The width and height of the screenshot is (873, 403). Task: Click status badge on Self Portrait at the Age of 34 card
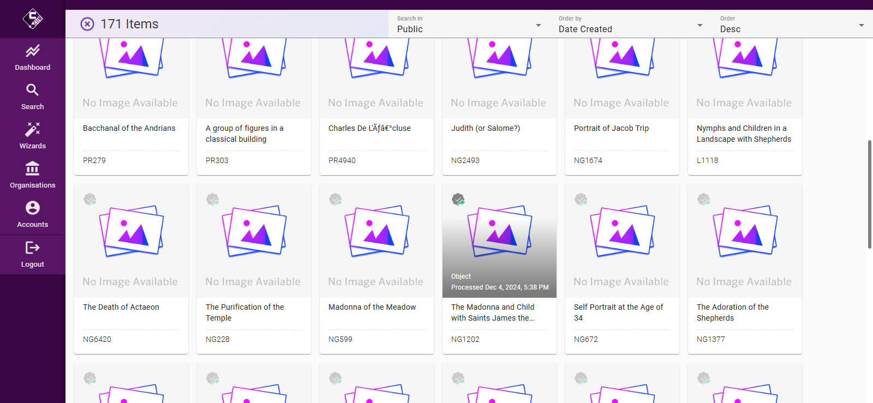(x=581, y=199)
